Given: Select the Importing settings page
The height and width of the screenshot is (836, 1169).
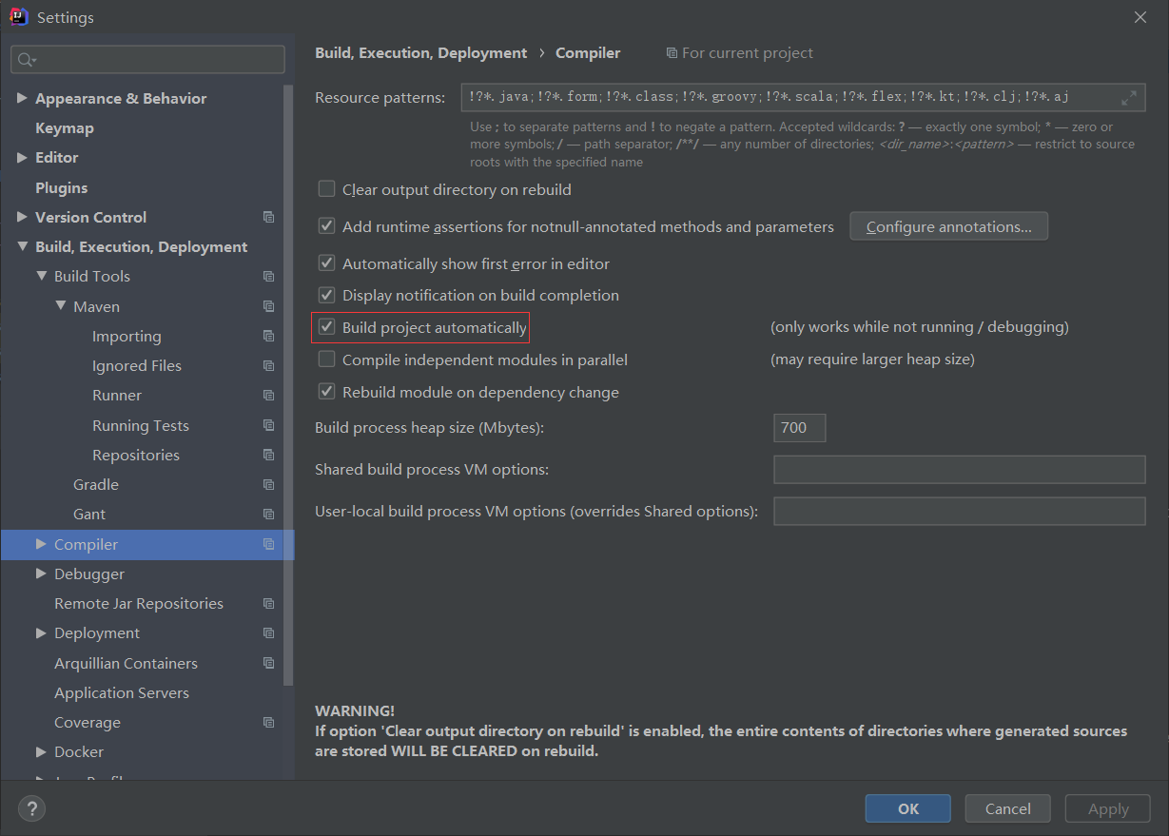Looking at the screenshot, I should point(126,336).
